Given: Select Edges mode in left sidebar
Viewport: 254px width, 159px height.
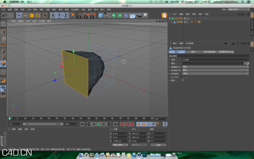Looking at the screenshot, I should (x=3, y=58).
